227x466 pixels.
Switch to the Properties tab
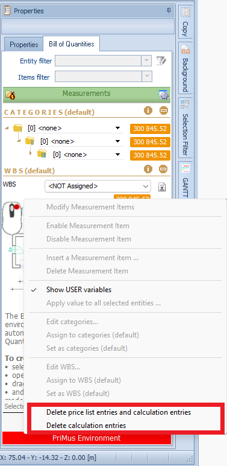click(23, 45)
